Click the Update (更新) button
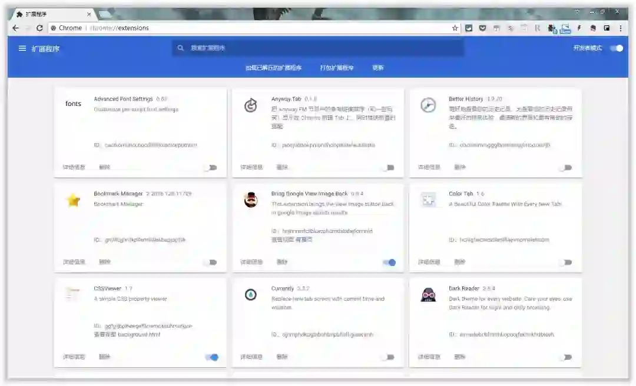Image resolution: width=636 pixels, height=386 pixels. click(x=378, y=68)
